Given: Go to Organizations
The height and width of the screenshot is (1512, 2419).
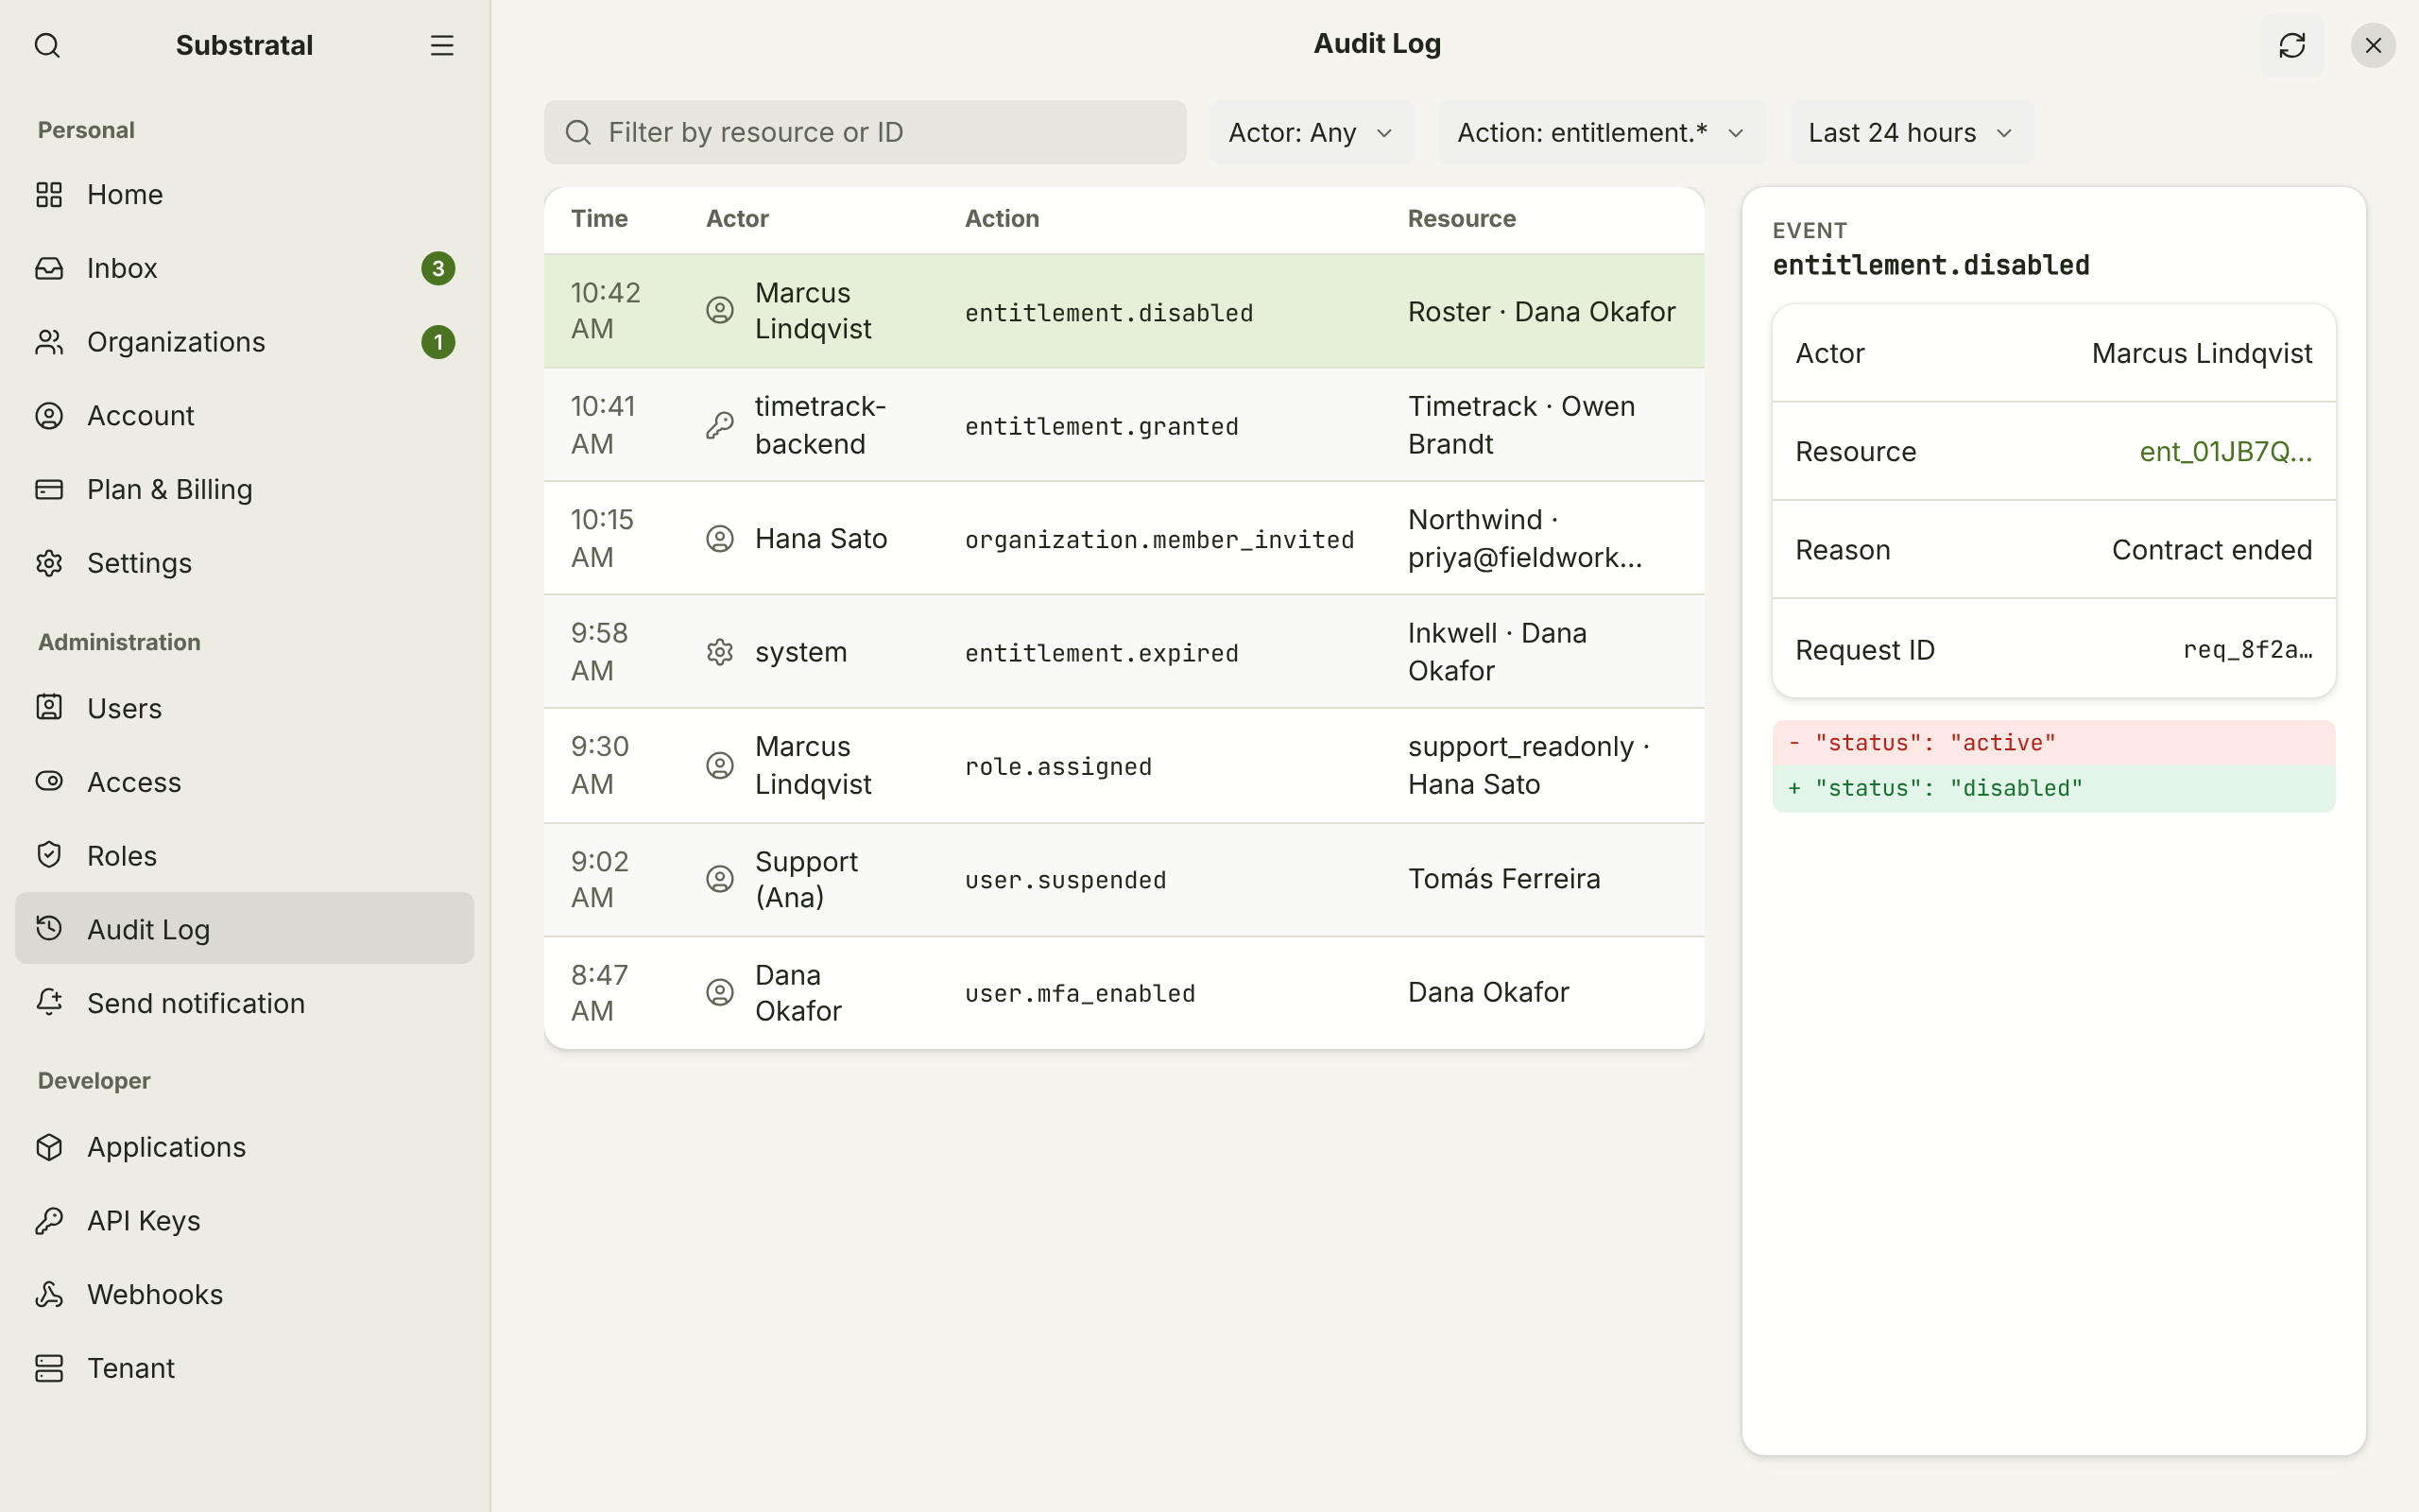Looking at the screenshot, I should (x=245, y=342).
